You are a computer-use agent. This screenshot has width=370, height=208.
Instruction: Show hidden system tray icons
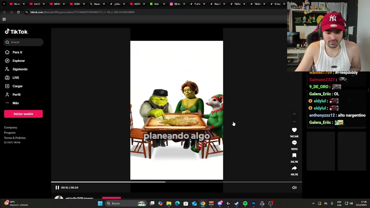pyautogui.click(x=313, y=203)
